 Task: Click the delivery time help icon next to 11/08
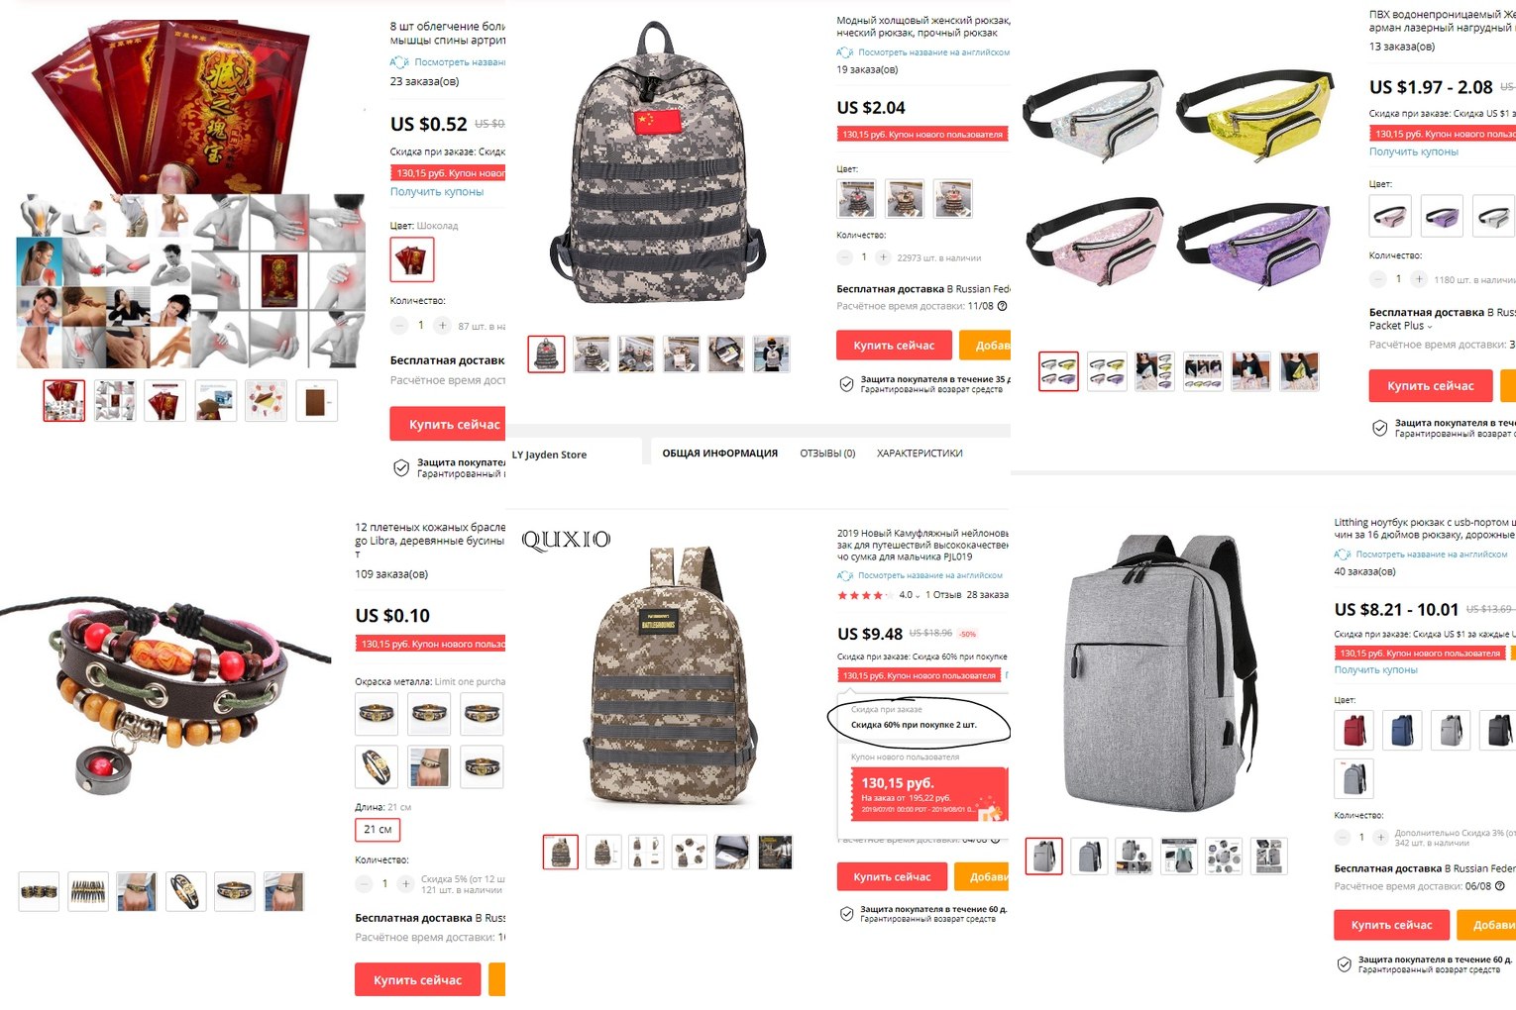click(1002, 306)
